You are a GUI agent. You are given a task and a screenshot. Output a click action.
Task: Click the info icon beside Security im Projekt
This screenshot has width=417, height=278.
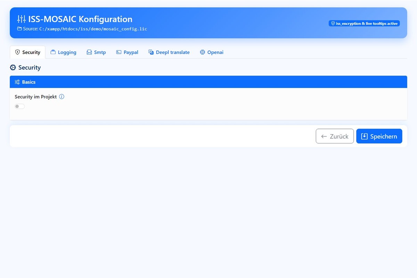62,97
